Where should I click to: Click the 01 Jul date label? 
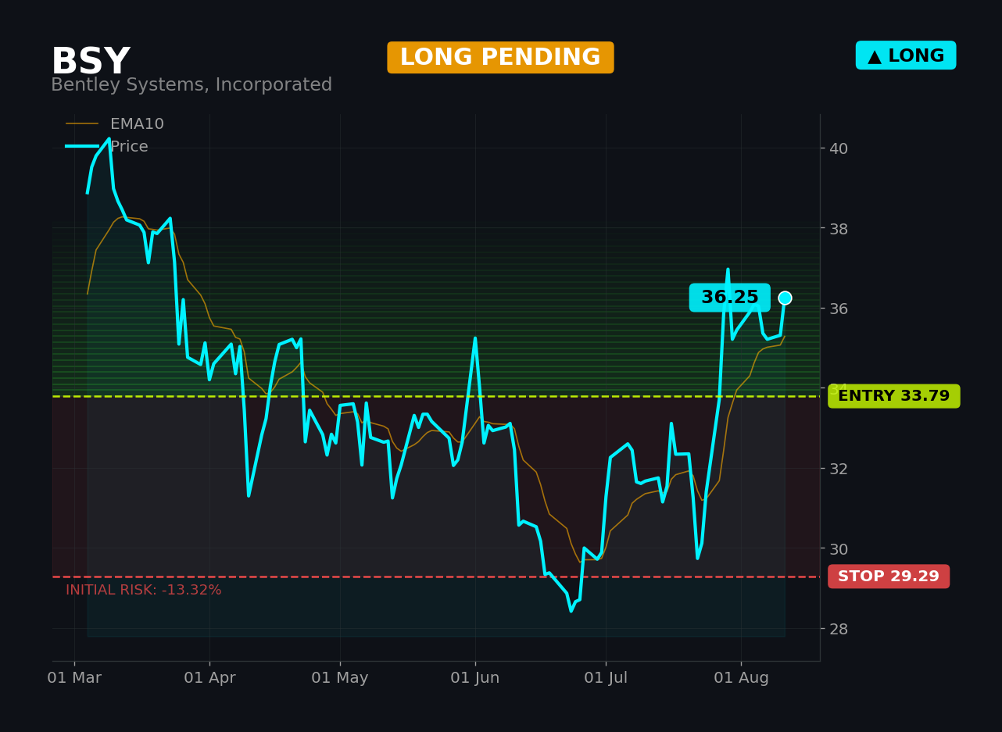[606, 678]
